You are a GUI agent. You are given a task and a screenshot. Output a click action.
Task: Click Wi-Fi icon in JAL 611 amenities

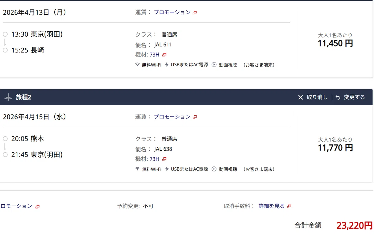[137, 64]
